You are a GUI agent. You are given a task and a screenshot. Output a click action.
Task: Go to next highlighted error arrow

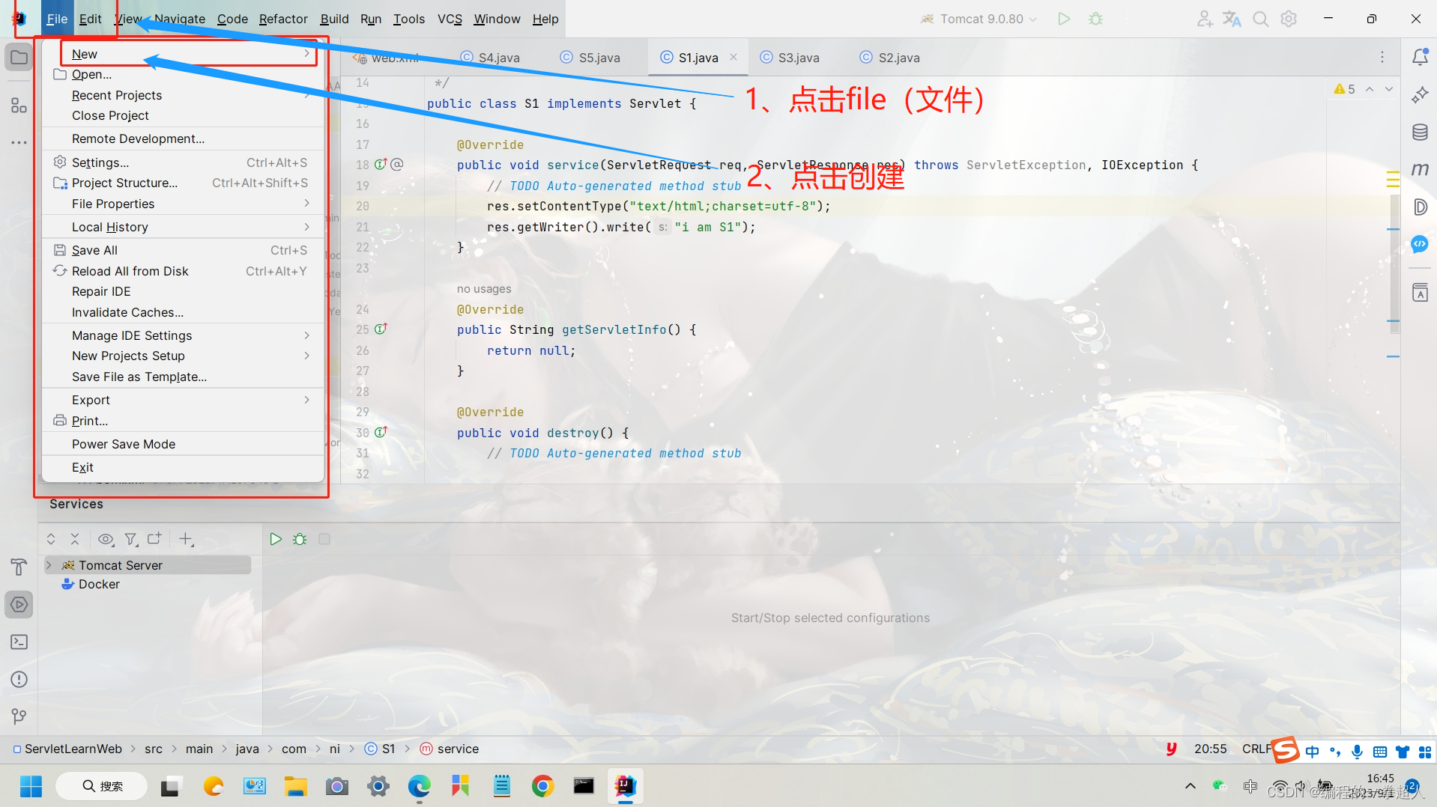(1389, 89)
